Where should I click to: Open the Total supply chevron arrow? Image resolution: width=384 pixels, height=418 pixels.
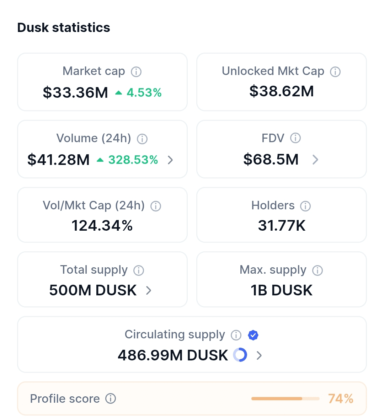tap(149, 291)
